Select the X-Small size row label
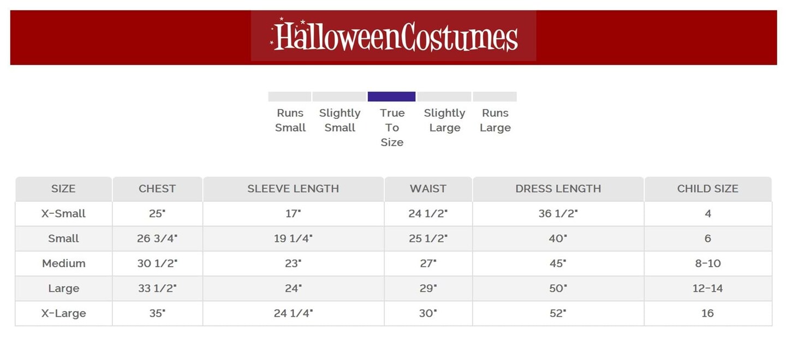 (63, 213)
